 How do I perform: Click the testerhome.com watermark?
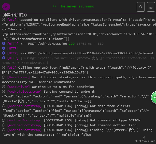145,139
